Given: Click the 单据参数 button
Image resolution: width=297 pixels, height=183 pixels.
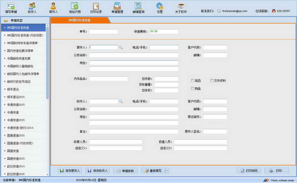Looking at the screenshot, I should pyautogui.click(x=125, y=171).
